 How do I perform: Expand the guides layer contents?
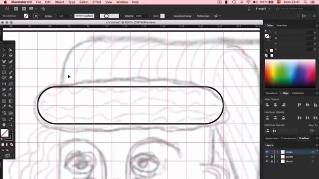click(x=277, y=157)
